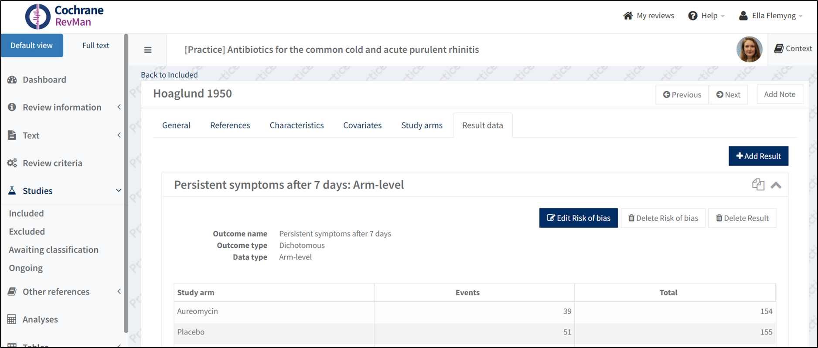Open Dashboard from the sidebar
The image size is (818, 348).
tap(44, 80)
